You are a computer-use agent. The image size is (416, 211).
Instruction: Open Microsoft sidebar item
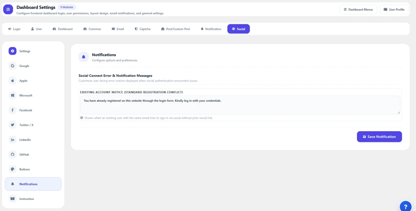pyautogui.click(x=33, y=95)
